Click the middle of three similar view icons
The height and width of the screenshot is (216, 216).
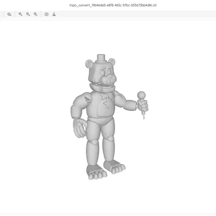click(28, 14)
